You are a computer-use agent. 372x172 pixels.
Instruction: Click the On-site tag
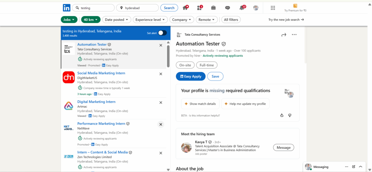click(x=185, y=65)
